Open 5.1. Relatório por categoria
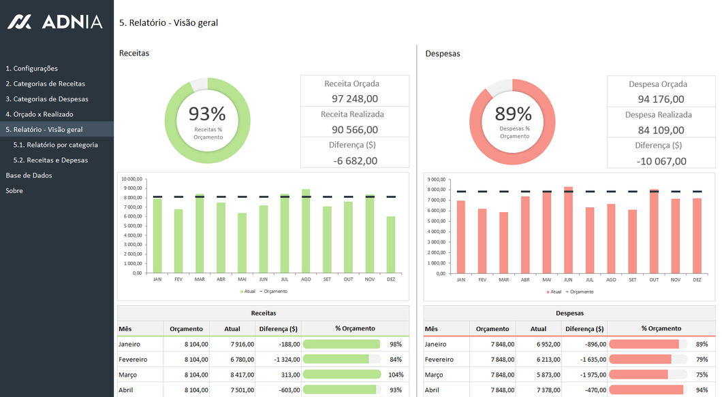The width and height of the screenshot is (722, 397). tap(56, 145)
